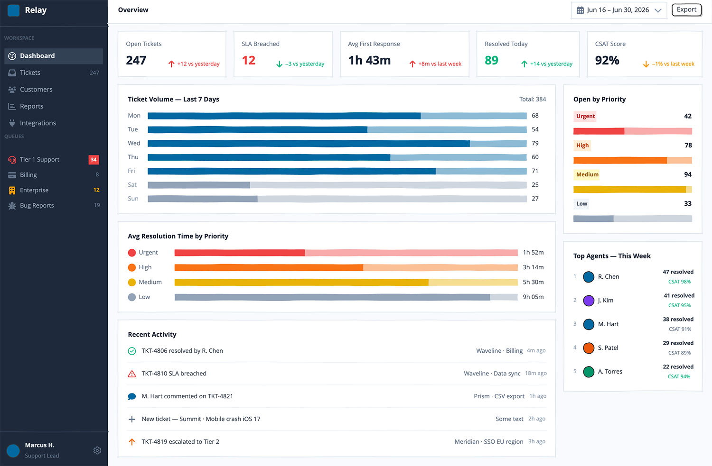Viewport: 712px width, 466px height.
Task: Click the Enterprise building icon
Action: 12,191
